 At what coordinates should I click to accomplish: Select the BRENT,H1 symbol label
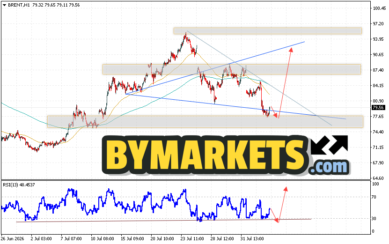[x=19, y=5]
